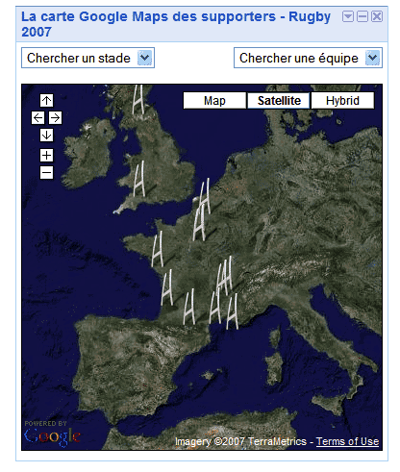Select the stadium marker in Scotland

pos(138,100)
